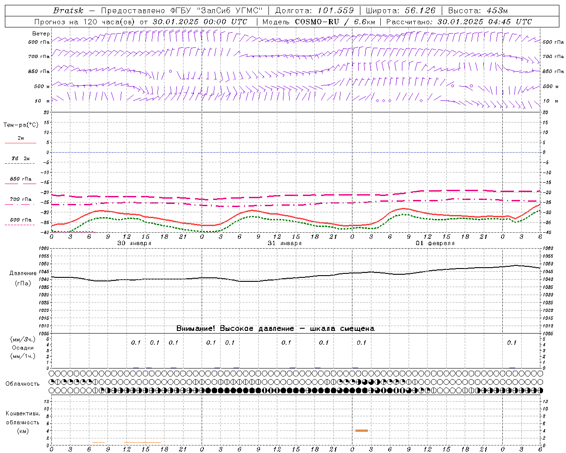The width and height of the screenshot is (566, 453).
Task: Select the (мм/1ч.) unit label
Action: [23, 356]
